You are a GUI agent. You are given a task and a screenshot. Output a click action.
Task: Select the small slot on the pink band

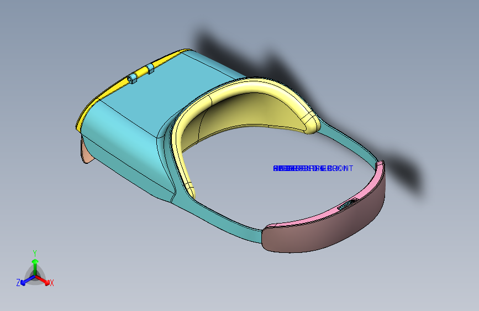coord(348,205)
